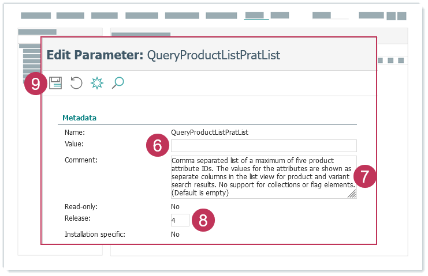The width and height of the screenshot is (428, 276).
Task: Click the Edit Parameter dialog title
Action: (163, 55)
